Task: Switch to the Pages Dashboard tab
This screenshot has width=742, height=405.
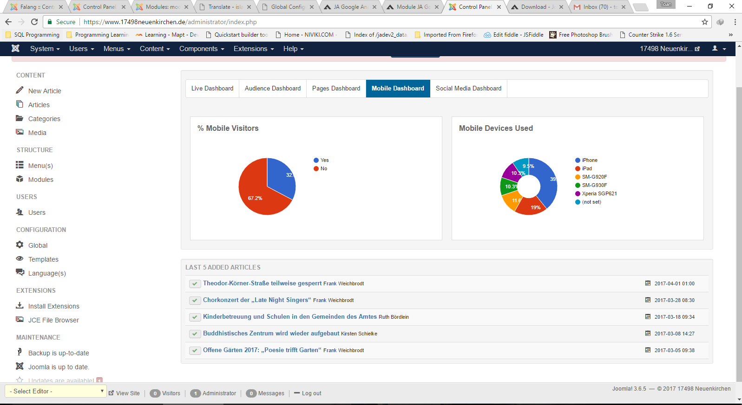Action: (336, 88)
